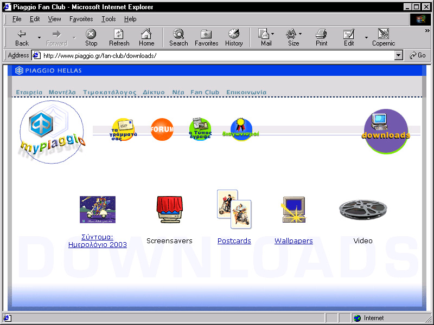Follow the Postcards link

(234, 240)
